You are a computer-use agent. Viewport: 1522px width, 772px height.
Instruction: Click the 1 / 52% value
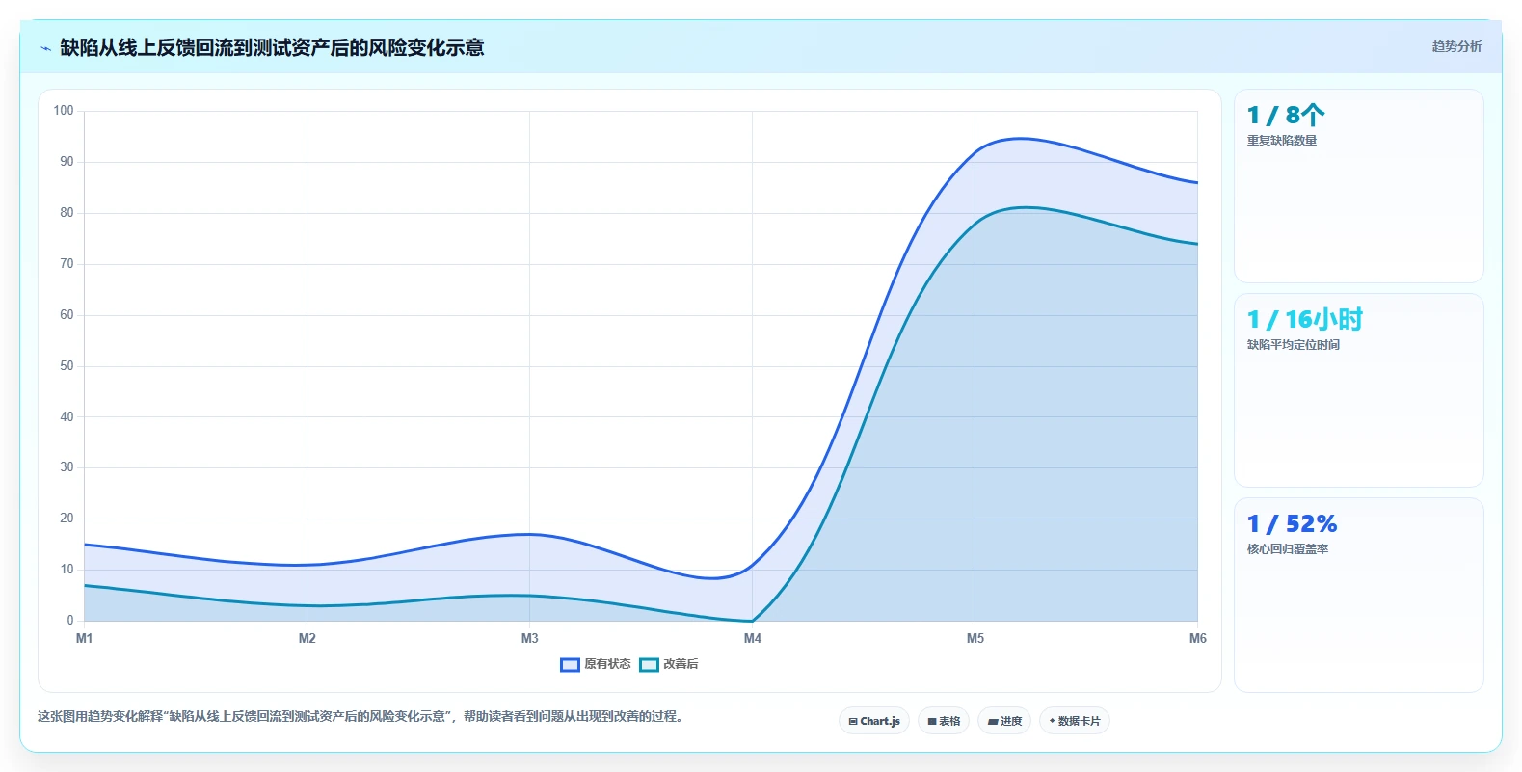click(x=1292, y=524)
